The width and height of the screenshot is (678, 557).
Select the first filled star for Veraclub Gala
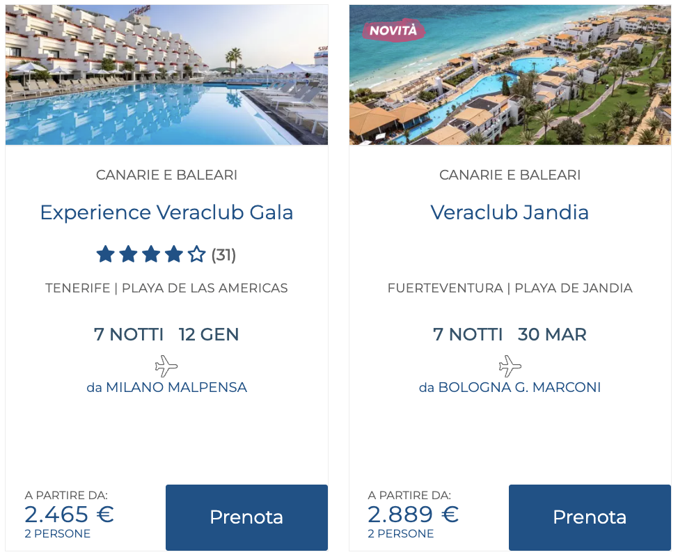pos(106,255)
